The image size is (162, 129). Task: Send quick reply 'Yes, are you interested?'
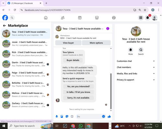(x=78, y=86)
